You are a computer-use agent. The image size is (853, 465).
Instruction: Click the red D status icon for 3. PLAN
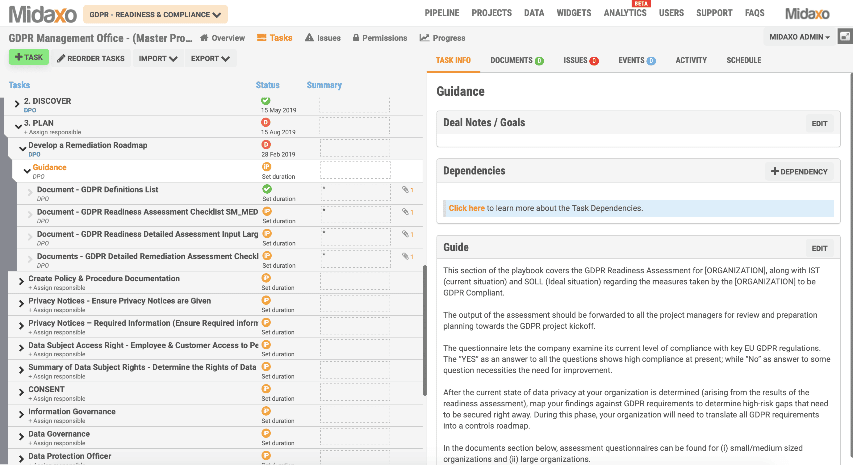click(x=266, y=122)
